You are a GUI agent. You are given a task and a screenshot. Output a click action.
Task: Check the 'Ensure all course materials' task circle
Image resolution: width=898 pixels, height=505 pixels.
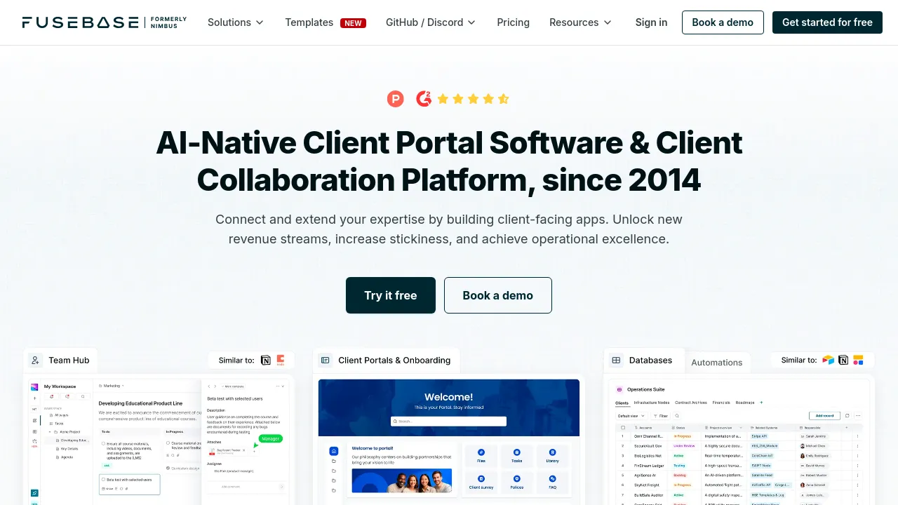[103, 443]
